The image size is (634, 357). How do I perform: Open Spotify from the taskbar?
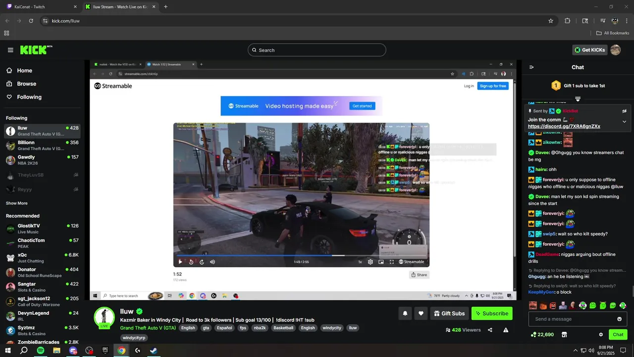[41, 351]
